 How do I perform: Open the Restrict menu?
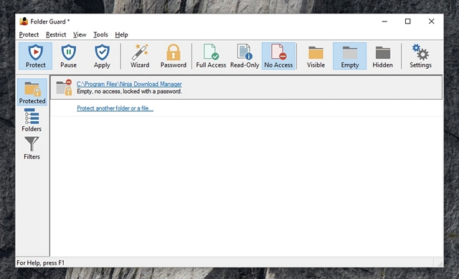pos(56,34)
